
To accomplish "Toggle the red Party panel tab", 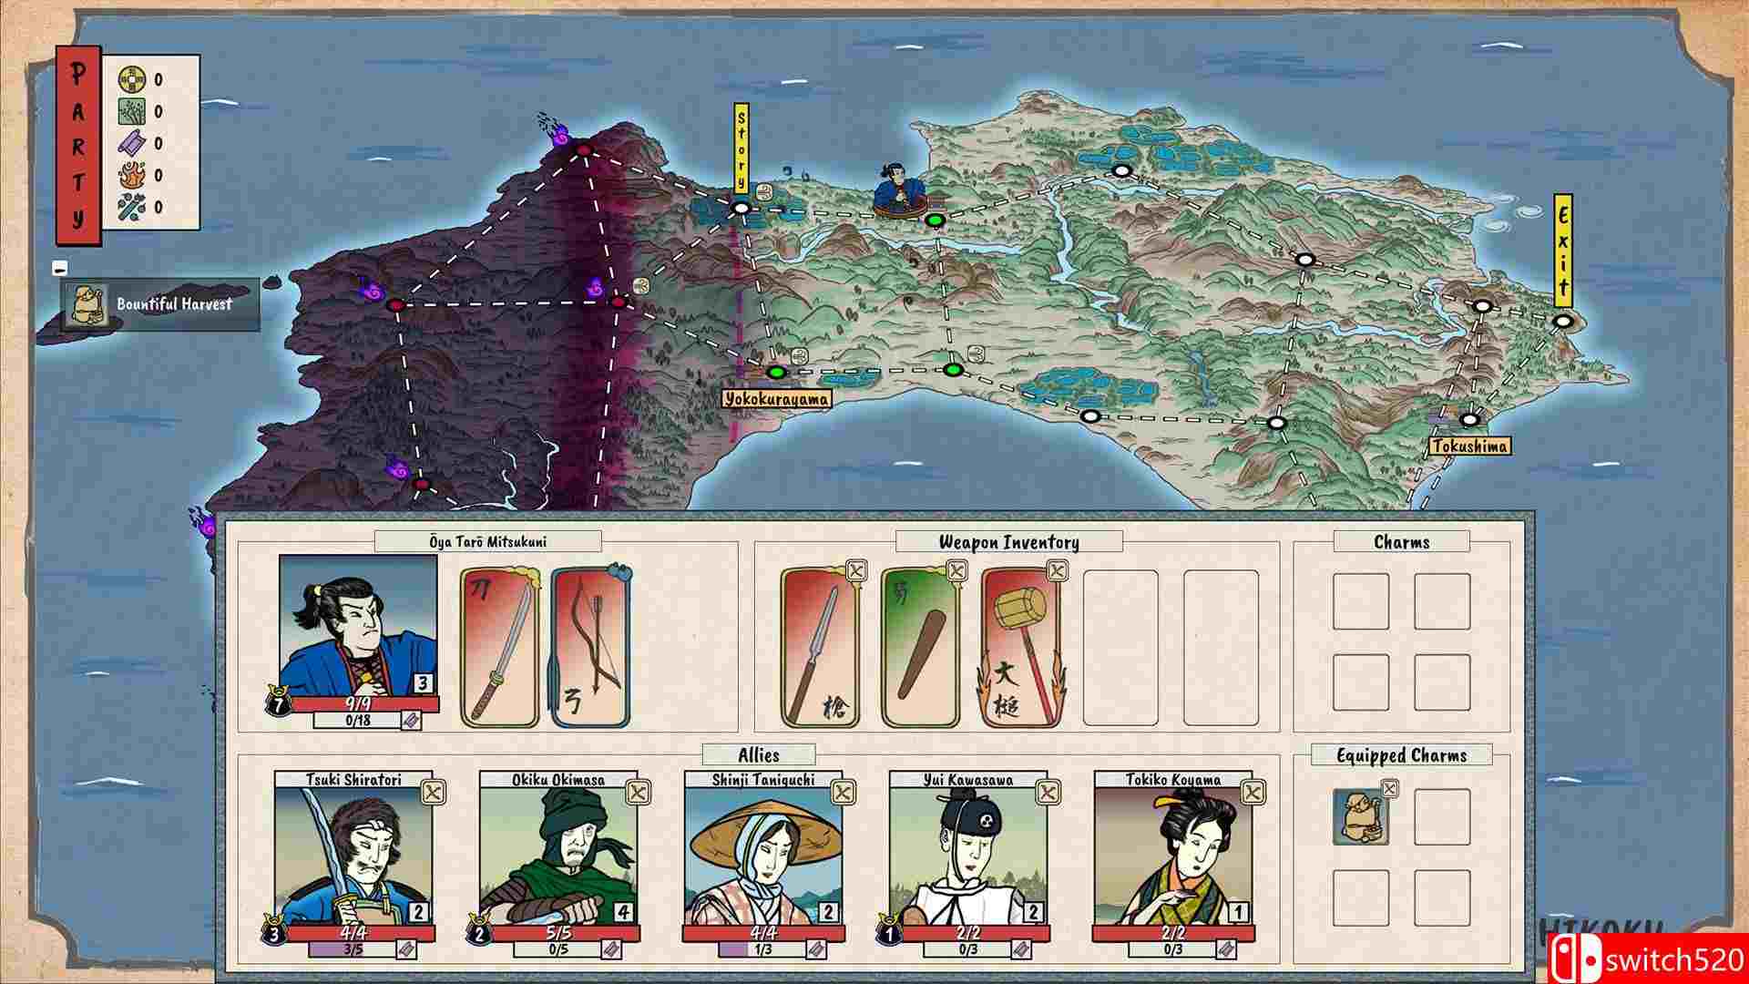I will click(78, 146).
